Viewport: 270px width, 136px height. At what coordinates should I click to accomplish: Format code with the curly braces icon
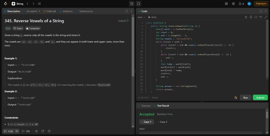click(256, 17)
